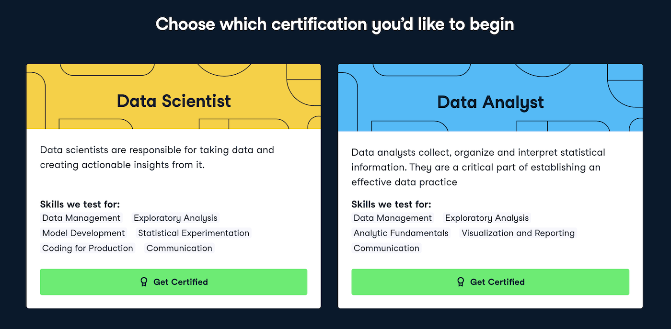The height and width of the screenshot is (329, 671).
Task: Select the Visualization and Reporting tag
Action: 518,233
